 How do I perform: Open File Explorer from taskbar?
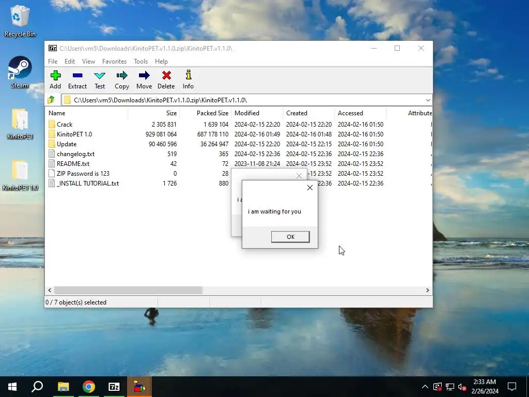click(63, 387)
